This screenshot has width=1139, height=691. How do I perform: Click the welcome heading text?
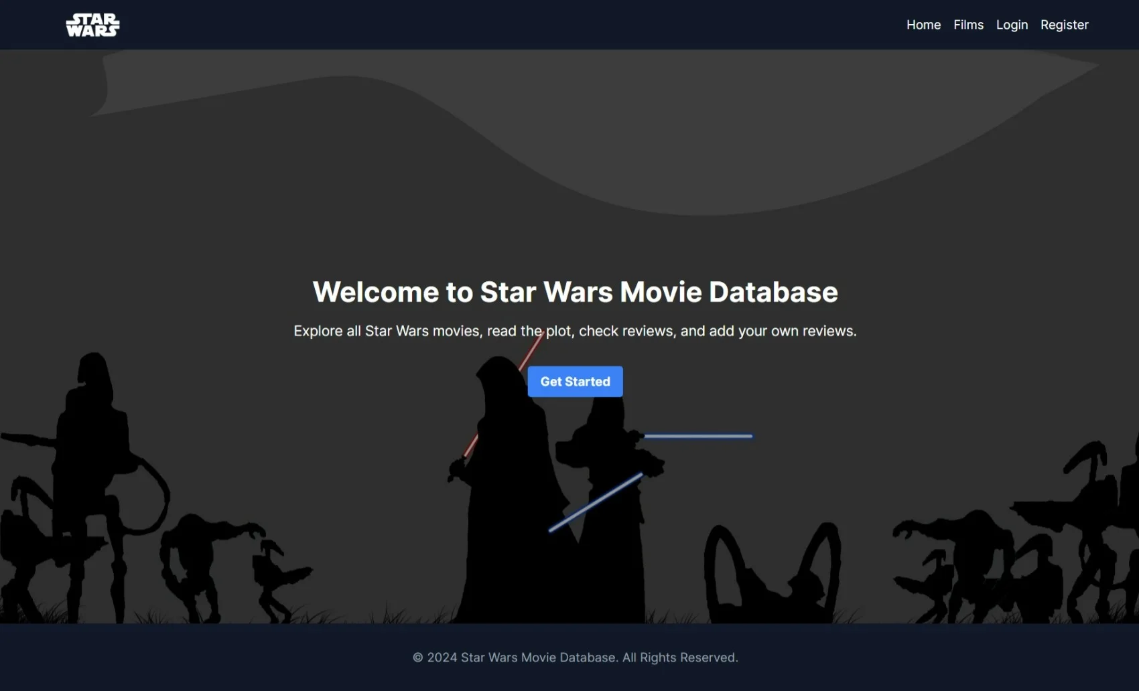(575, 292)
